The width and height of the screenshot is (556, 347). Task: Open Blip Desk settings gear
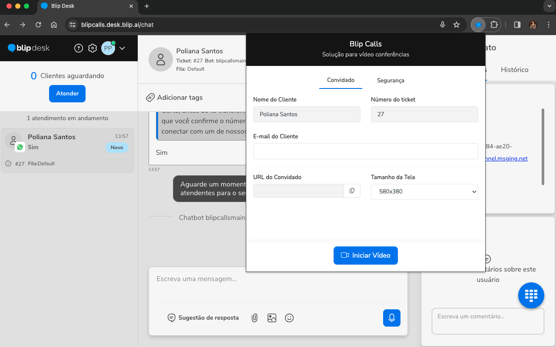[x=93, y=48]
